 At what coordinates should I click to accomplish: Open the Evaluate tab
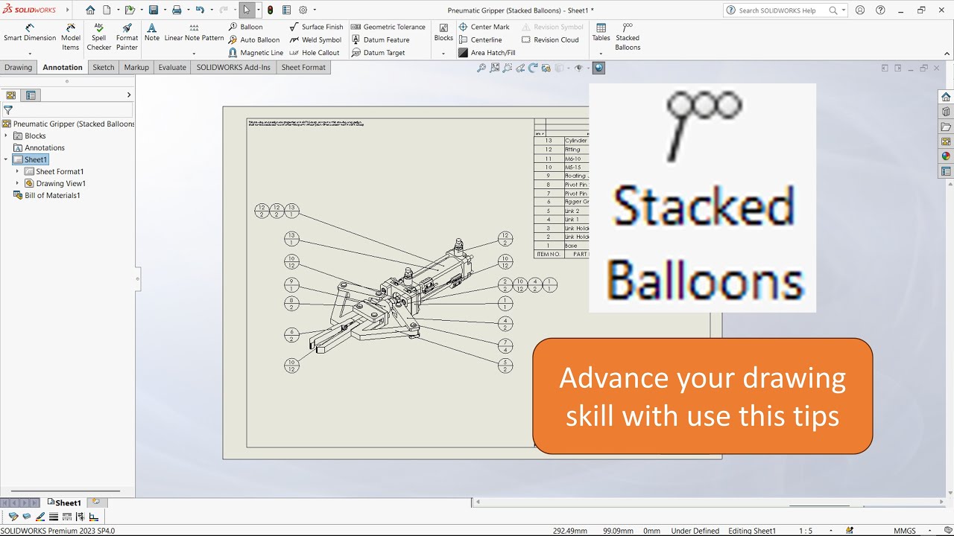[x=172, y=67]
